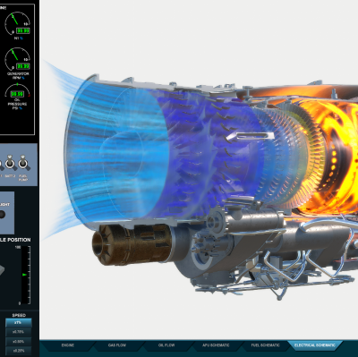This screenshot has height=357, width=358.
Task: Flip the FUEL PUMP toggle switch
Action: [x=23, y=162]
